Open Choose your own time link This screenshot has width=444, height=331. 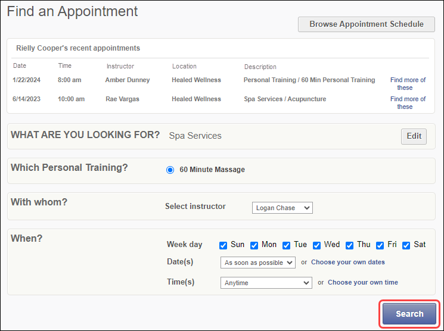tap(363, 282)
